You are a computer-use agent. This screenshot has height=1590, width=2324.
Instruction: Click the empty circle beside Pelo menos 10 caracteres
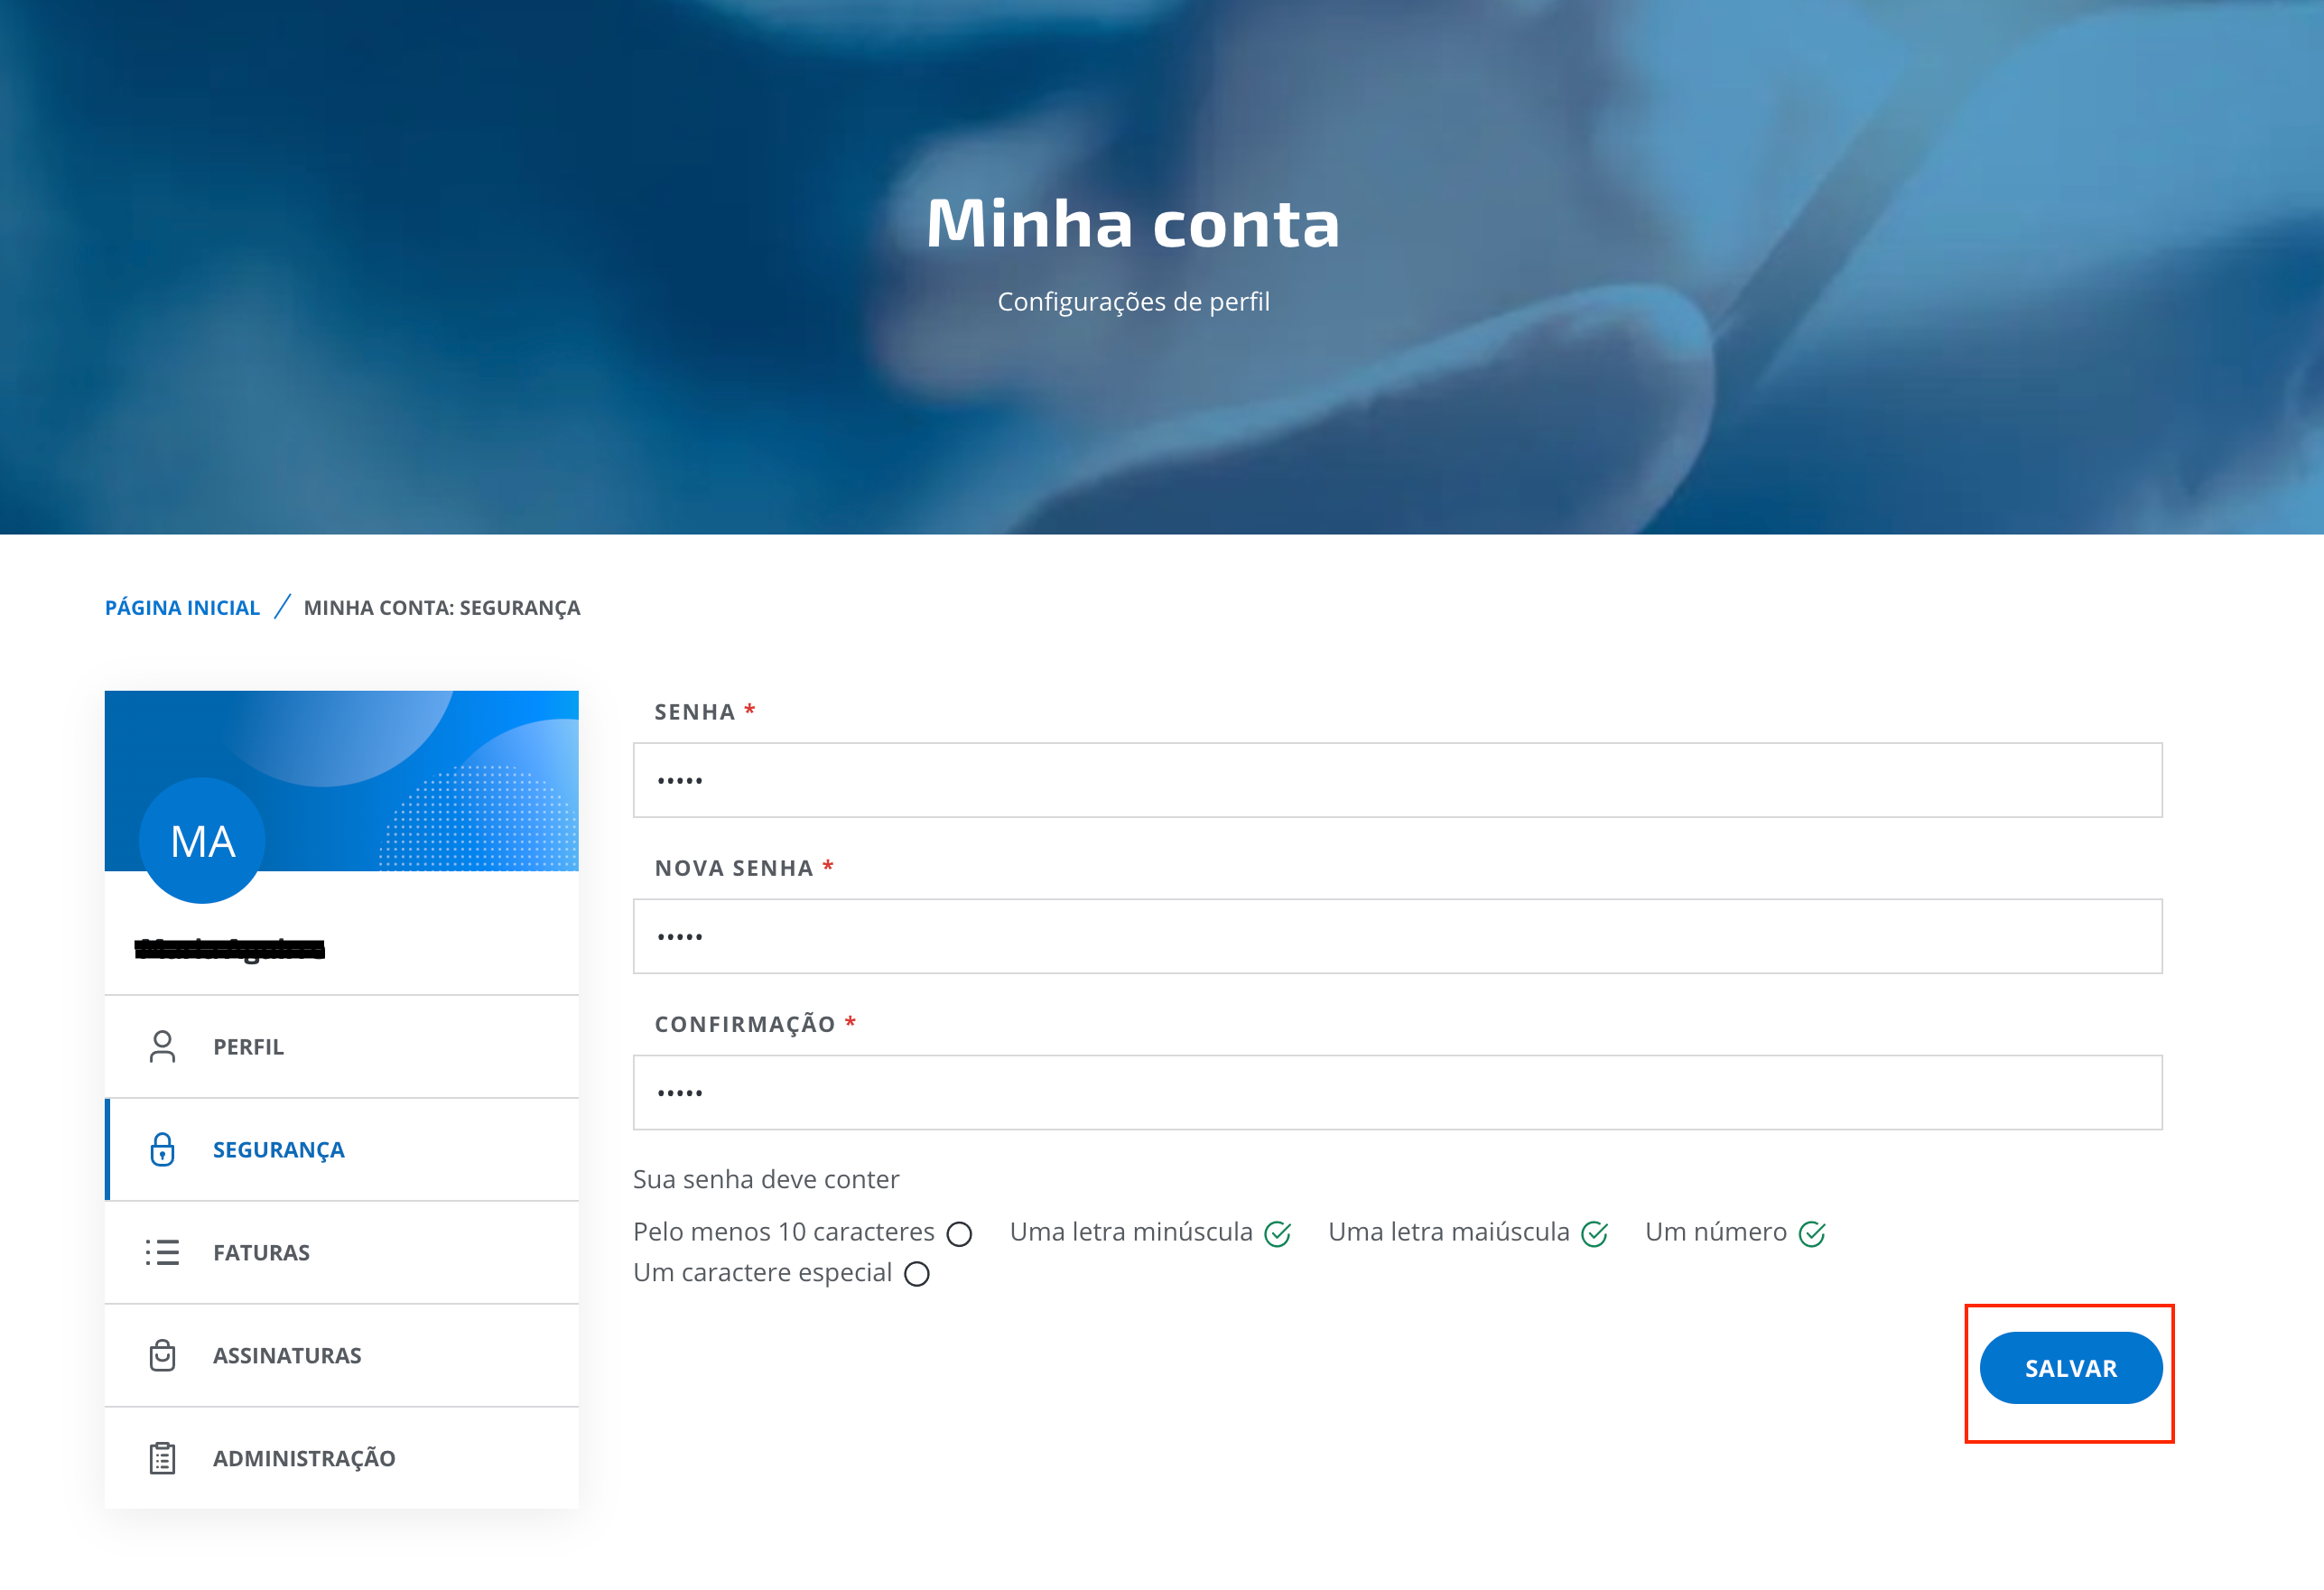(x=959, y=1234)
